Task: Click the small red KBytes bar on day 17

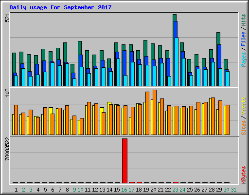Action: (132, 182)
